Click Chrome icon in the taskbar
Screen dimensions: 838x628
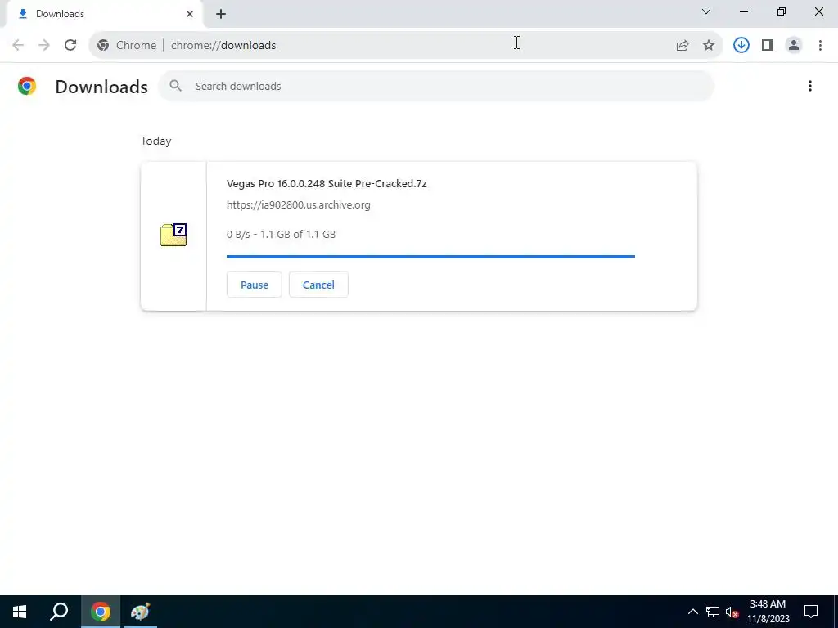click(101, 612)
